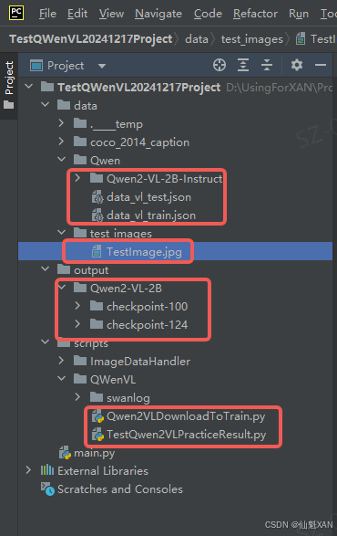Click the test_images breadcrumb segment
The height and width of the screenshot is (536, 337).
[252, 39]
